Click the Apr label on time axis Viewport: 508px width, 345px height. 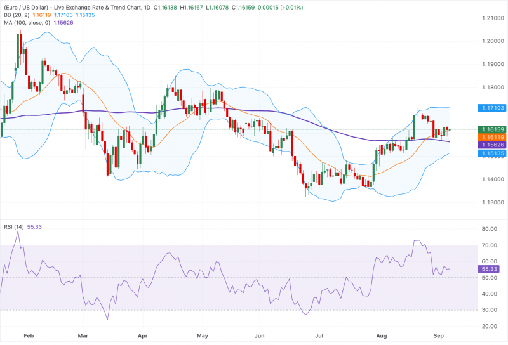click(142, 335)
